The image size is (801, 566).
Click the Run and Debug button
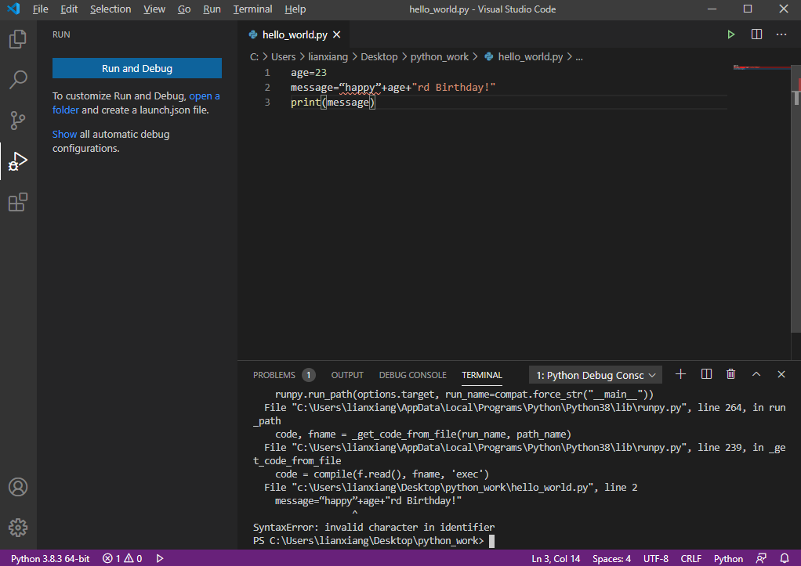click(x=137, y=68)
